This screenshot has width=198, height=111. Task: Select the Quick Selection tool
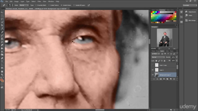tap(2, 22)
